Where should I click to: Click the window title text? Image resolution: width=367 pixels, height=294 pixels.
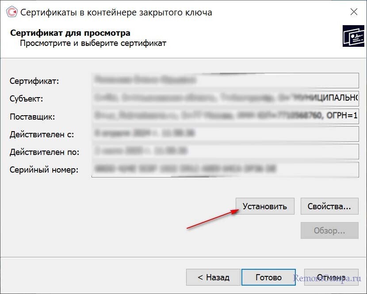(x=116, y=12)
